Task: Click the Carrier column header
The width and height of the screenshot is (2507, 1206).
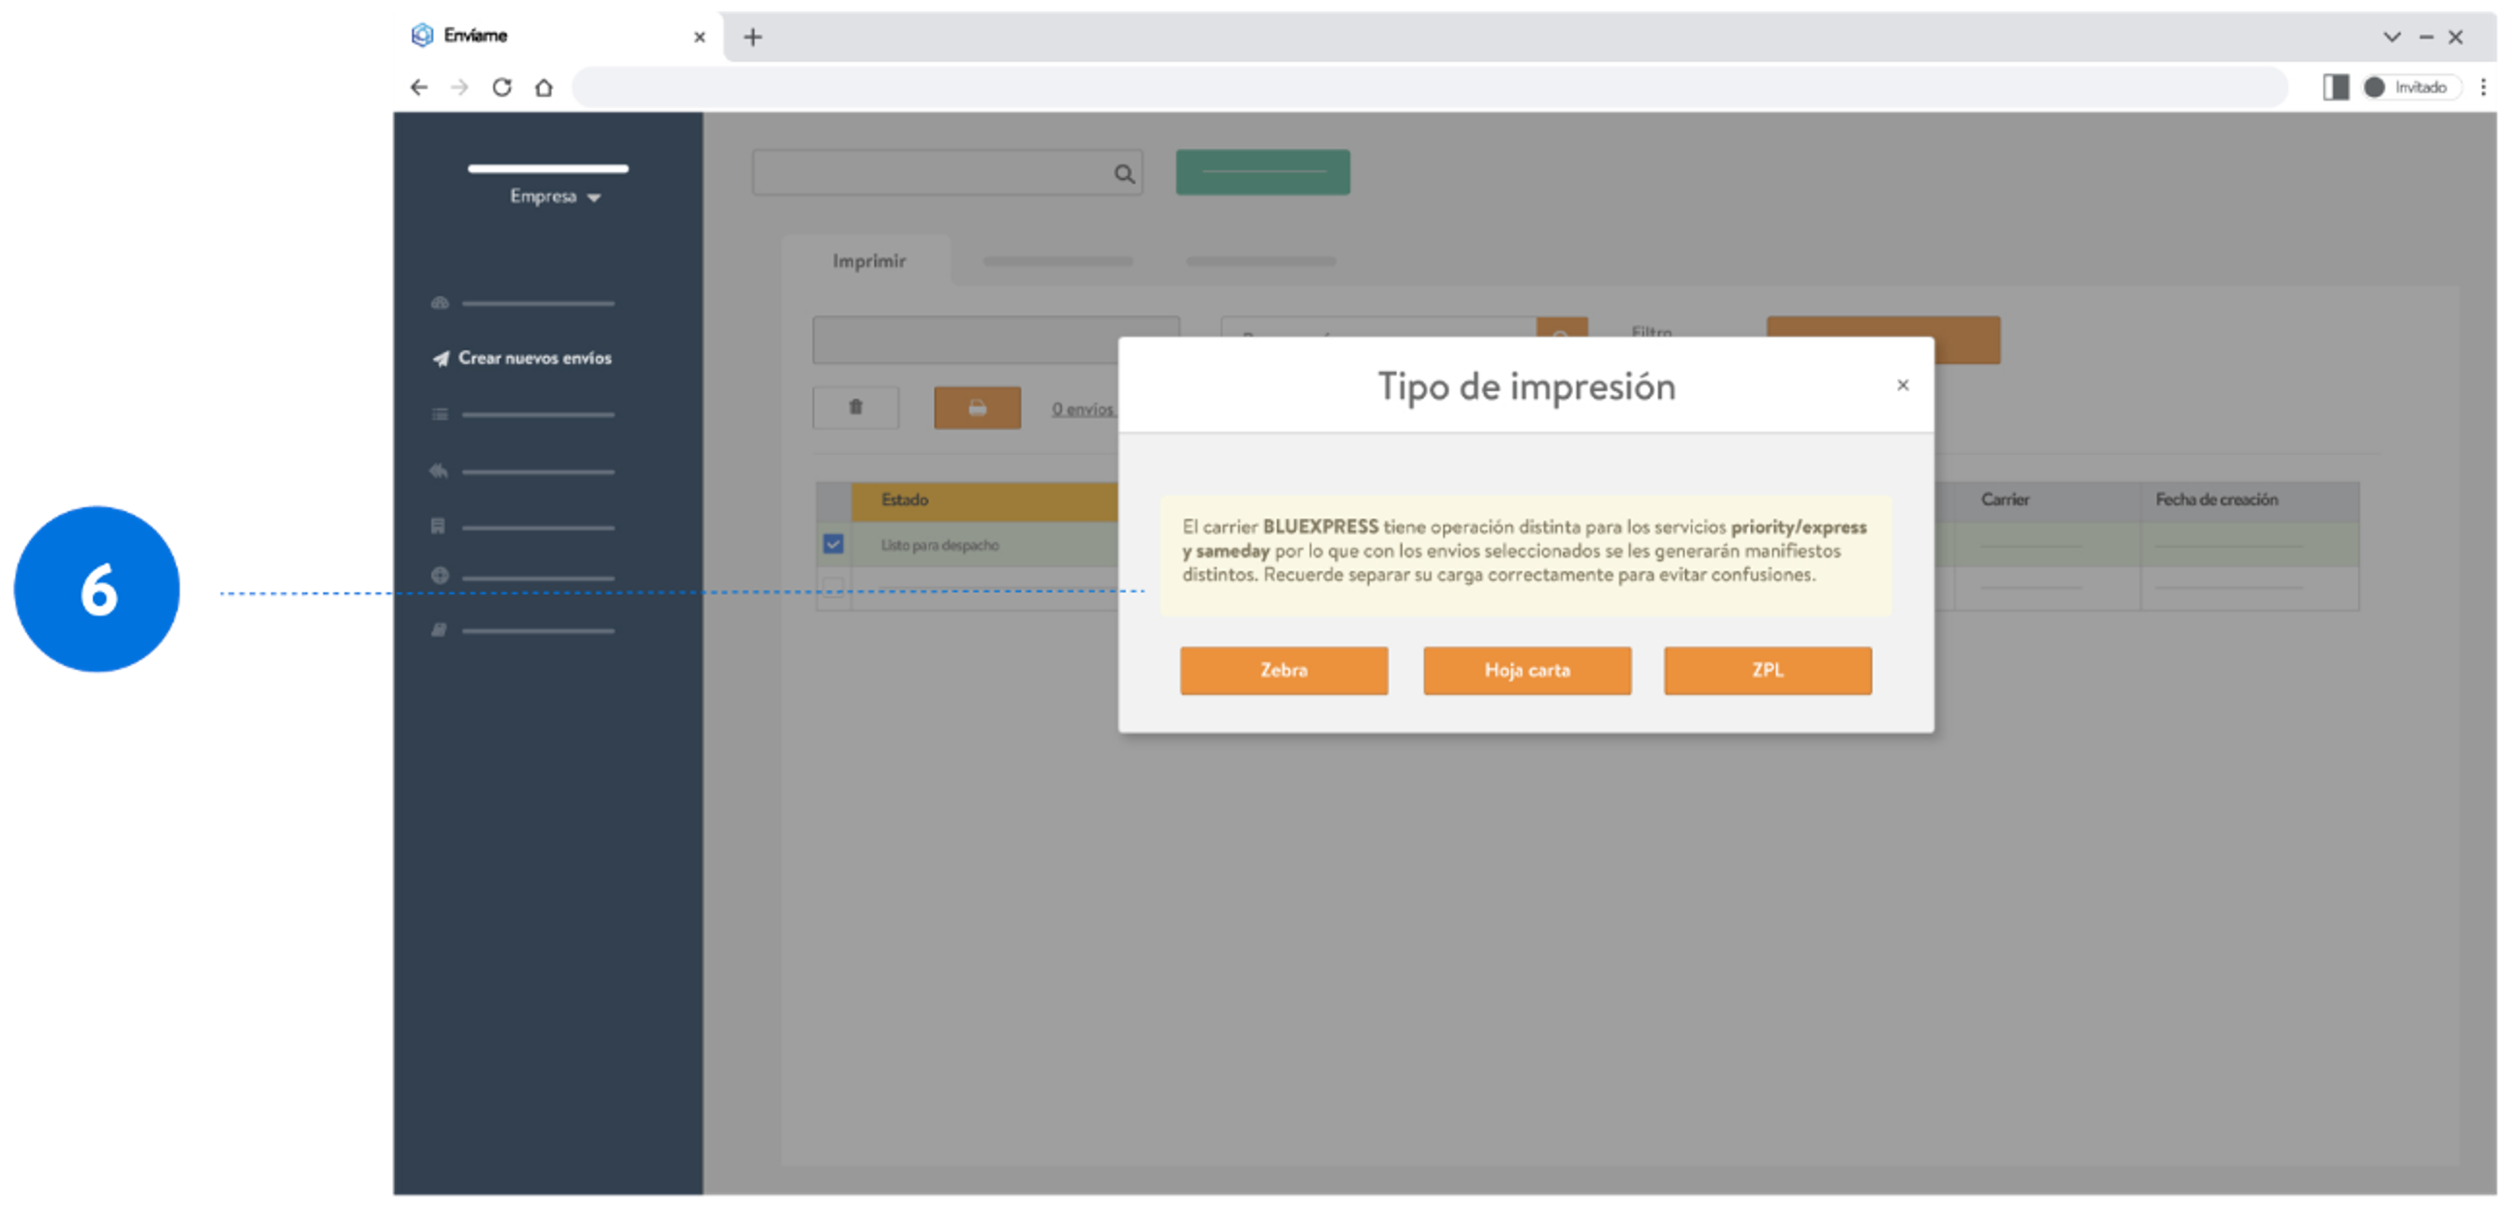Action: point(2045,500)
